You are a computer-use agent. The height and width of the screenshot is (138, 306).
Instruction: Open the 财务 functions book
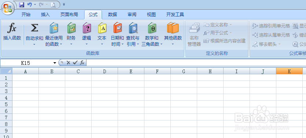[x=71, y=28]
